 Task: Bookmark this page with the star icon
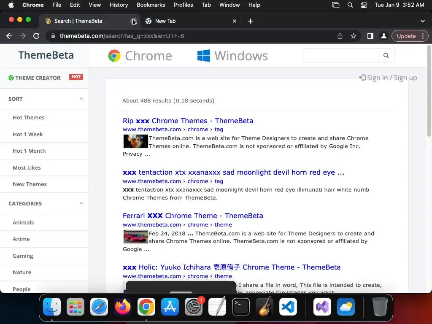(354, 36)
